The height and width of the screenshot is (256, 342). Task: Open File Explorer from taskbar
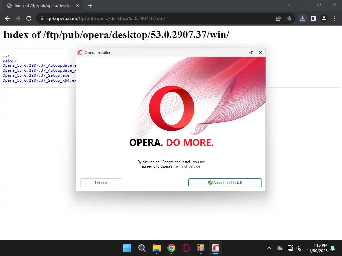click(156, 248)
